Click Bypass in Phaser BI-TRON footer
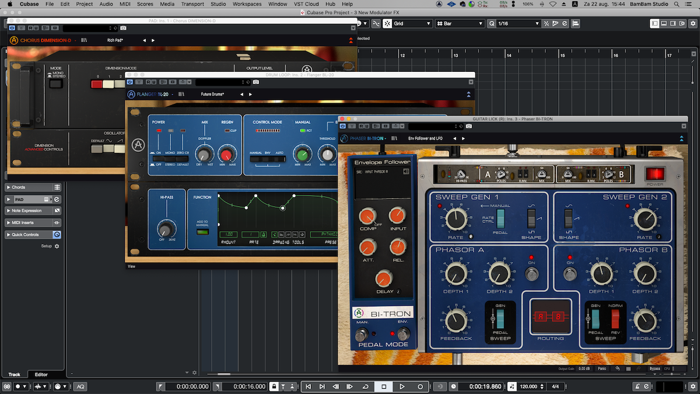Screen dimensions: 700x394 655,369
